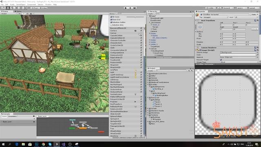This screenshot has width=261, height=147.
Task: Click Camera gizmo icon in list
Action: [x=135, y=31]
